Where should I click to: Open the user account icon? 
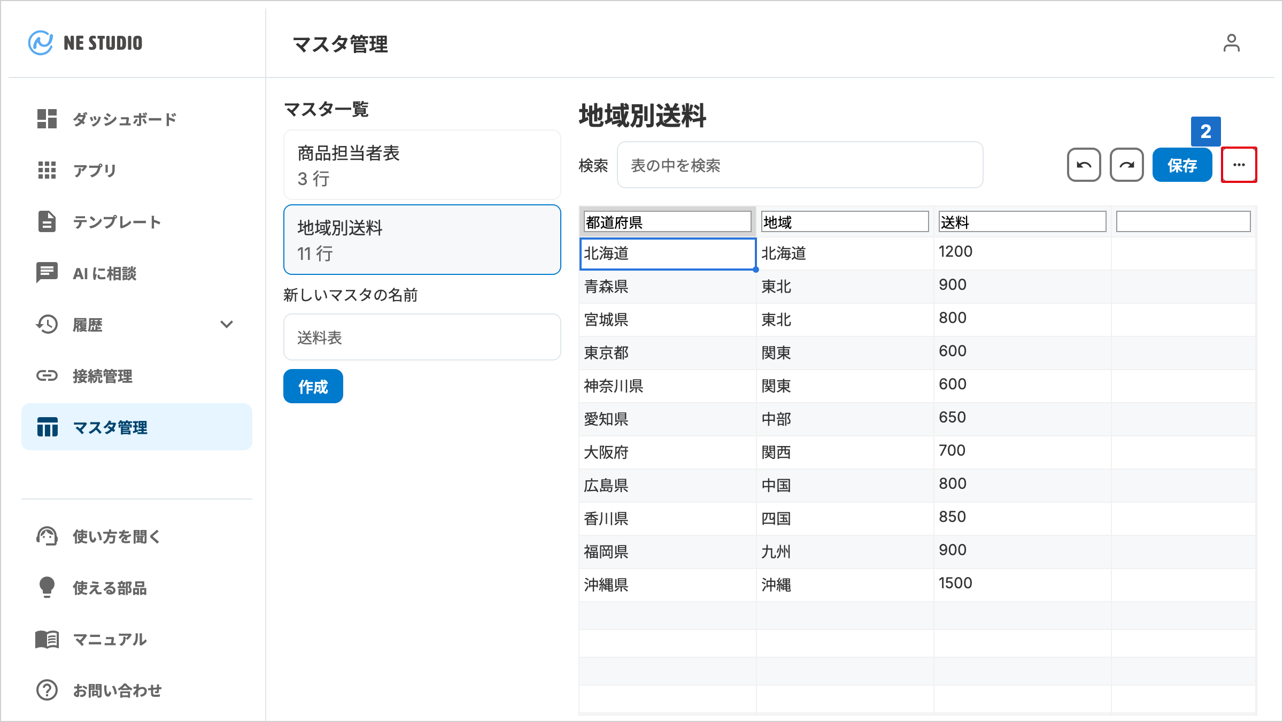point(1231,43)
